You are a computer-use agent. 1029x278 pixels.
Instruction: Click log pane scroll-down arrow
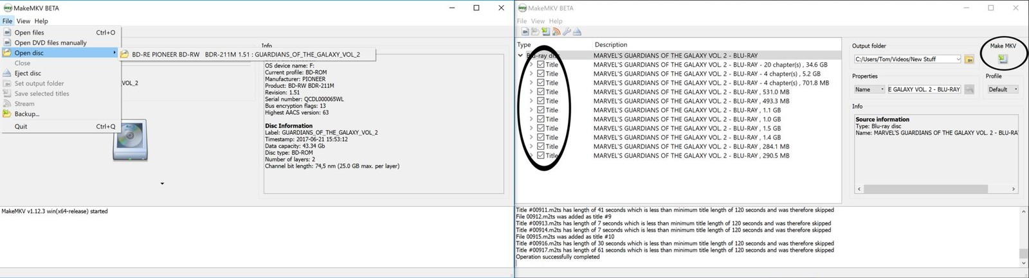click(1023, 263)
